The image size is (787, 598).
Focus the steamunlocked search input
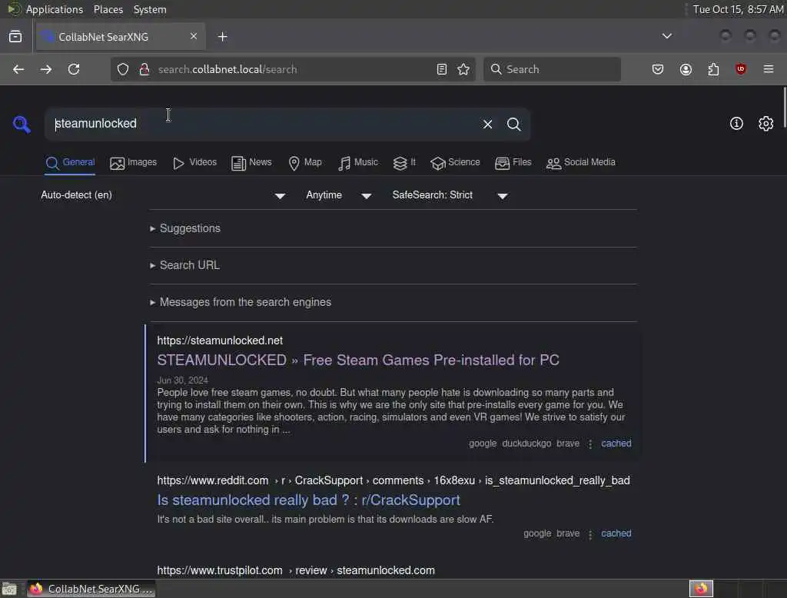[x=264, y=124]
